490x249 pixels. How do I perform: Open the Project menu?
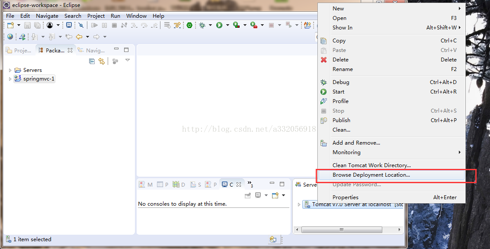[96, 16]
